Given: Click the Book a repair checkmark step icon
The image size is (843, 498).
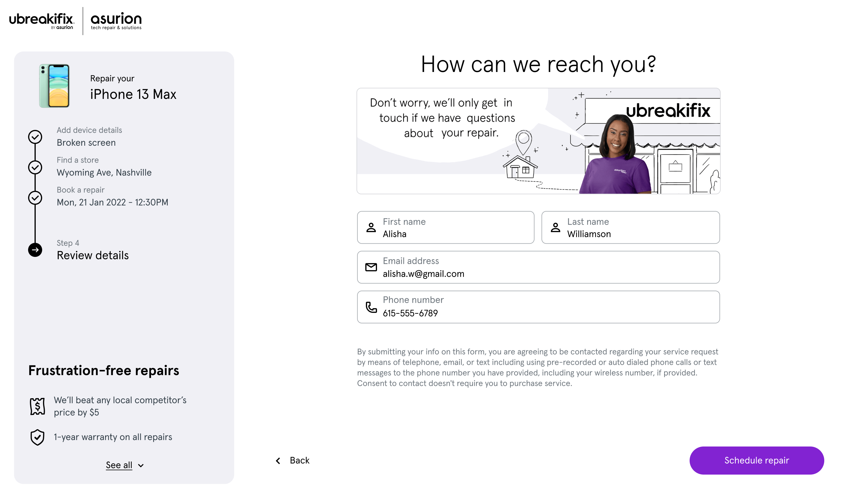Looking at the screenshot, I should 35,198.
